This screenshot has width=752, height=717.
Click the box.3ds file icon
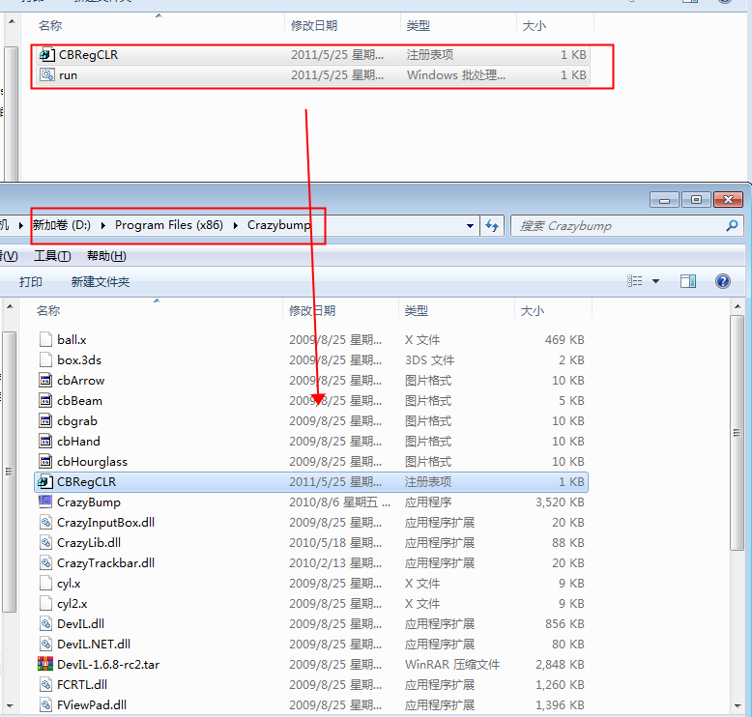click(45, 359)
